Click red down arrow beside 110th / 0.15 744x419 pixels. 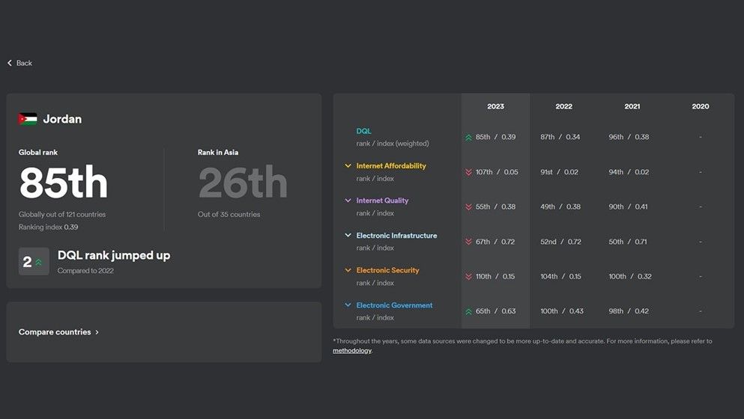point(468,276)
